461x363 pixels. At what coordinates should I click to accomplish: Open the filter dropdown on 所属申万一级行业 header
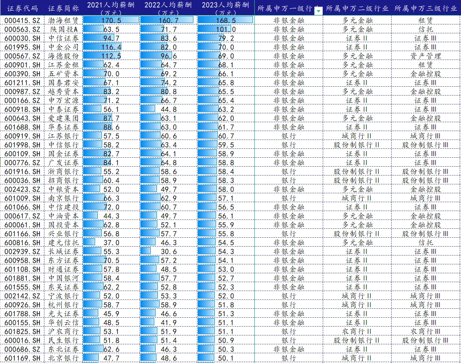click(x=318, y=11)
